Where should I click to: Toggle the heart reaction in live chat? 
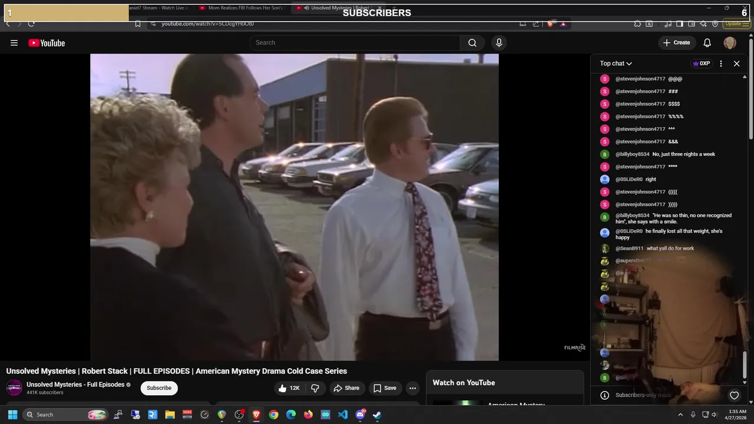tap(734, 395)
